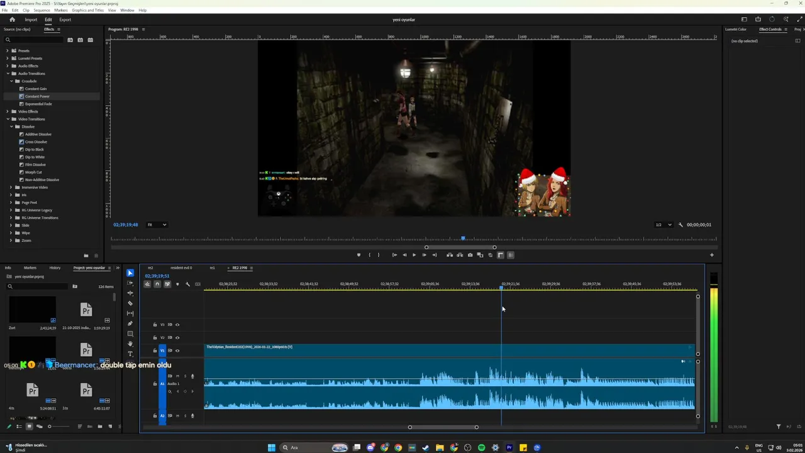Open the Program monitor settings wrench
The image size is (805, 453).
click(680, 225)
